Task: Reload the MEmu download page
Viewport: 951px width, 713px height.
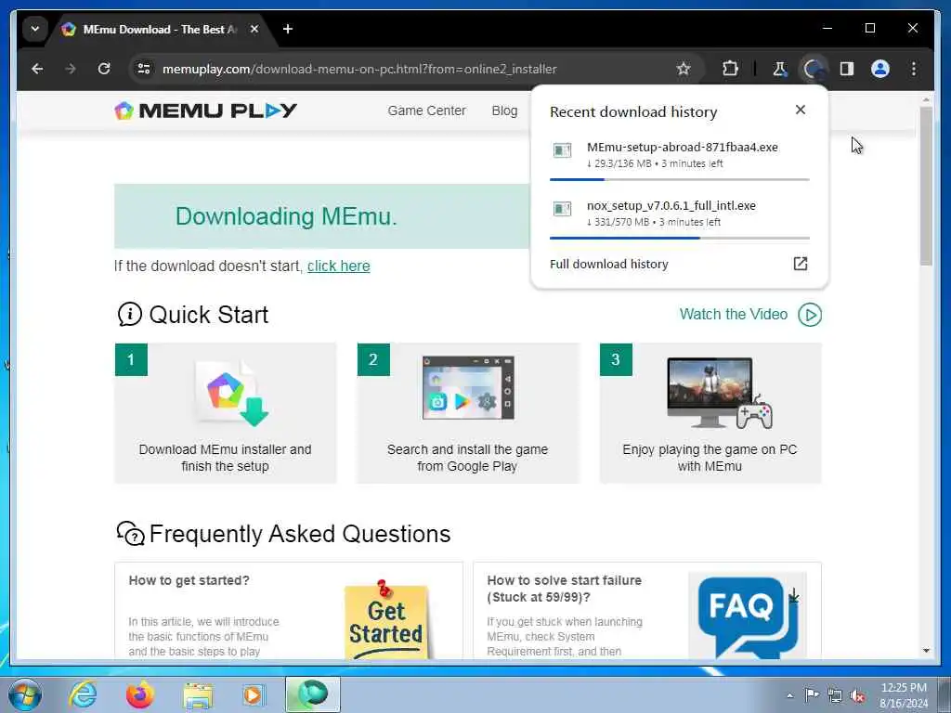Action: point(104,69)
